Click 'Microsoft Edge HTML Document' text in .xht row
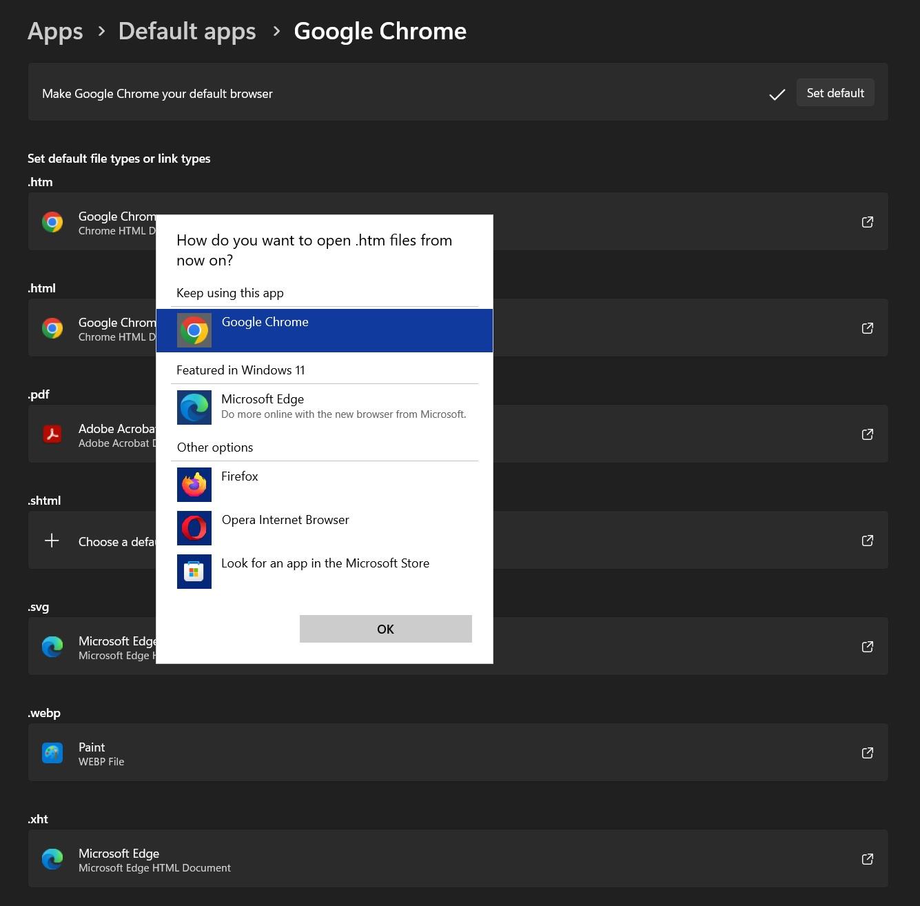The height and width of the screenshot is (906, 920). 154,868
